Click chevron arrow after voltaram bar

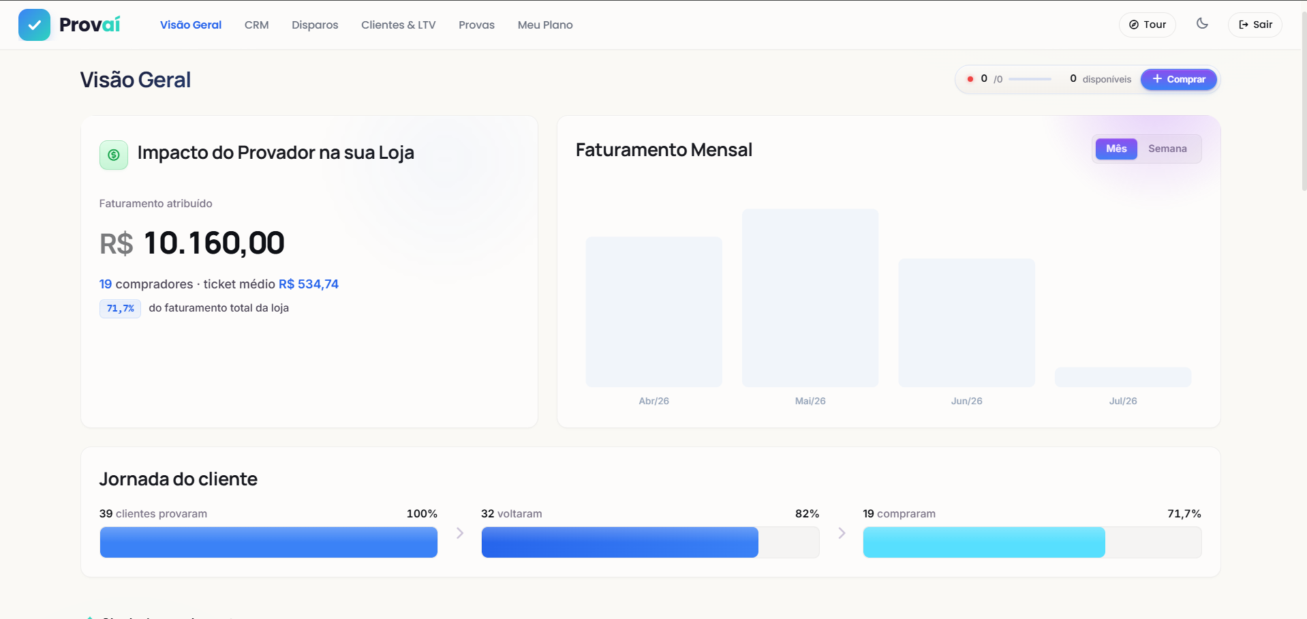842,533
